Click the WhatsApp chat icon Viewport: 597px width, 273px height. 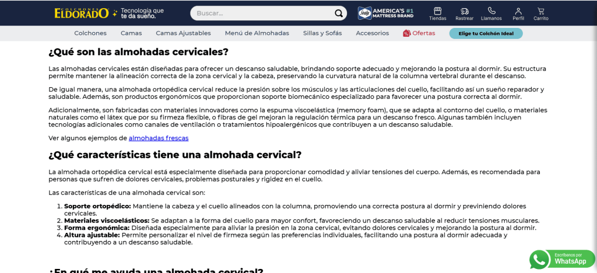539,259
